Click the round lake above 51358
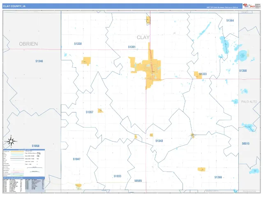 (242, 56)
